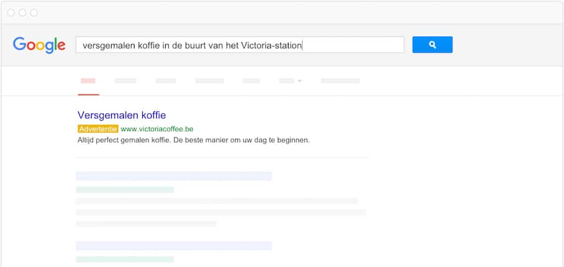Select the active red-underlined results tab
Screen dimensions: 564x267
tap(88, 85)
